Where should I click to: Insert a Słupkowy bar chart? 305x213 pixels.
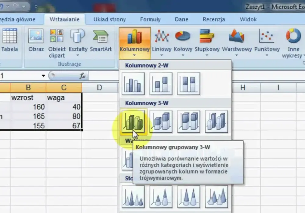point(207,43)
